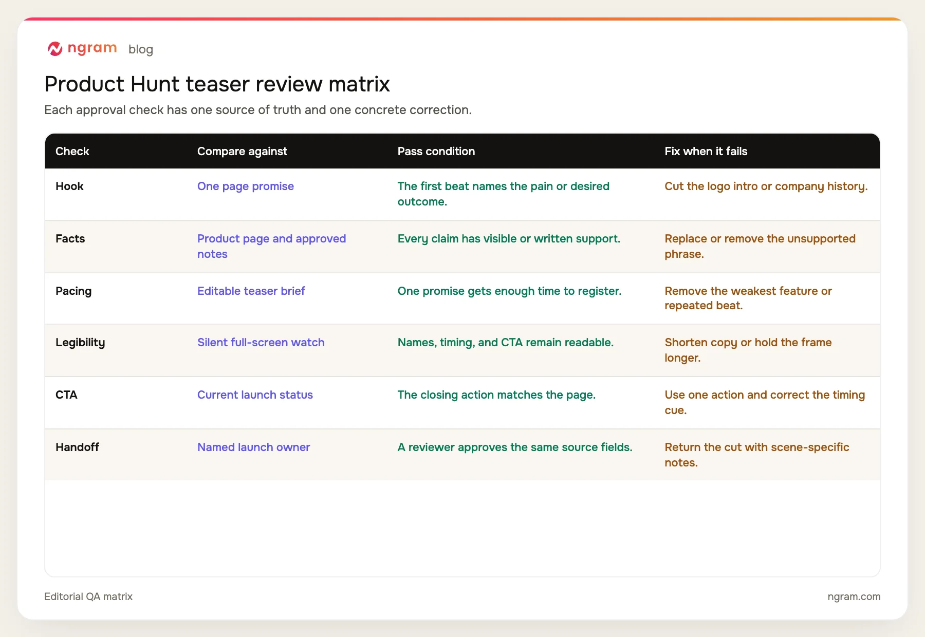925x637 pixels.
Task: Click the 'Editorial QA matrix' footer label
Action: coord(88,596)
